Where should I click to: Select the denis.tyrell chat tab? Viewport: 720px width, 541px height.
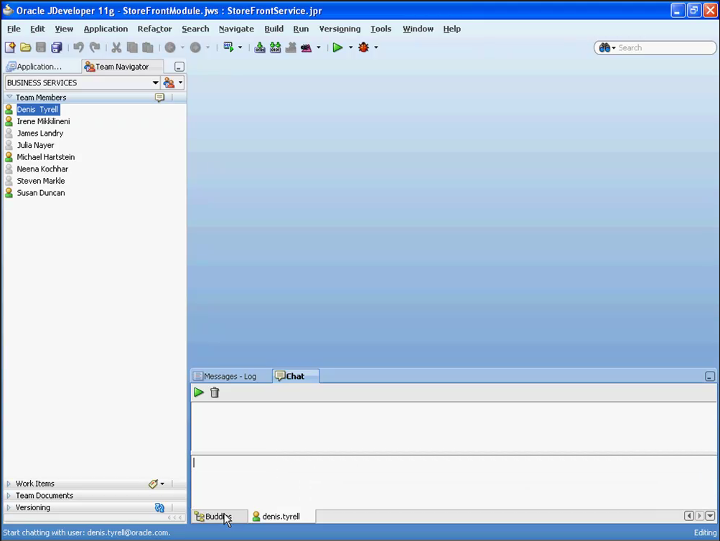(x=281, y=516)
